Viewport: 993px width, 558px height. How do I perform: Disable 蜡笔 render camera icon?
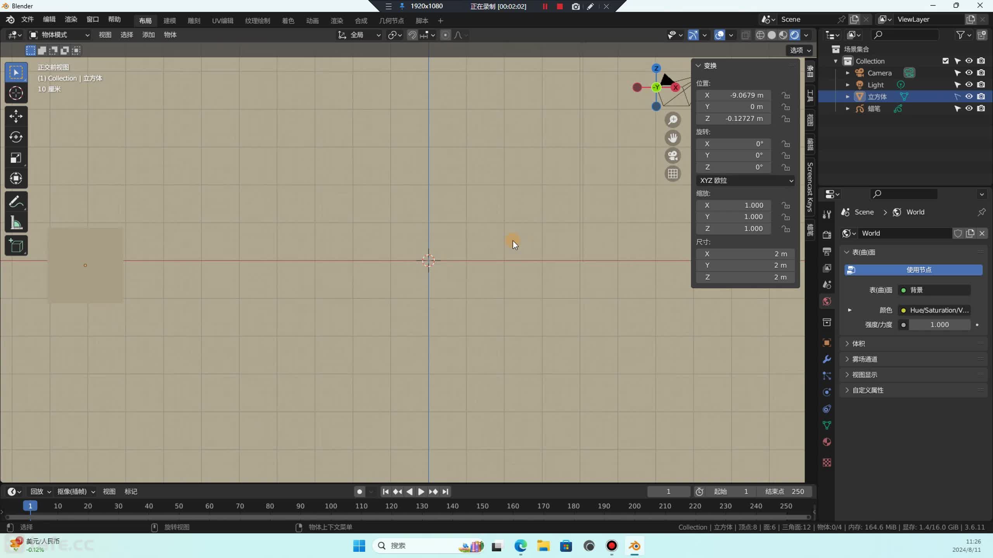[x=981, y=108]
